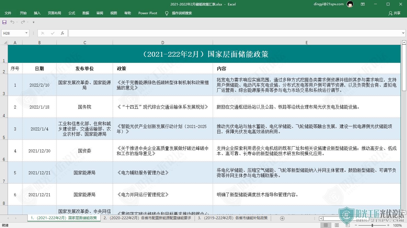Open the redo history dropdown arrow
This screenshot has height=228, width=407.
tap(28, 22)
